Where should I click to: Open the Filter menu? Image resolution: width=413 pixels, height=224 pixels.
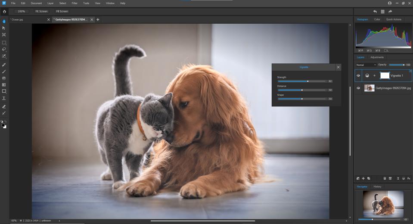[75, 3]
